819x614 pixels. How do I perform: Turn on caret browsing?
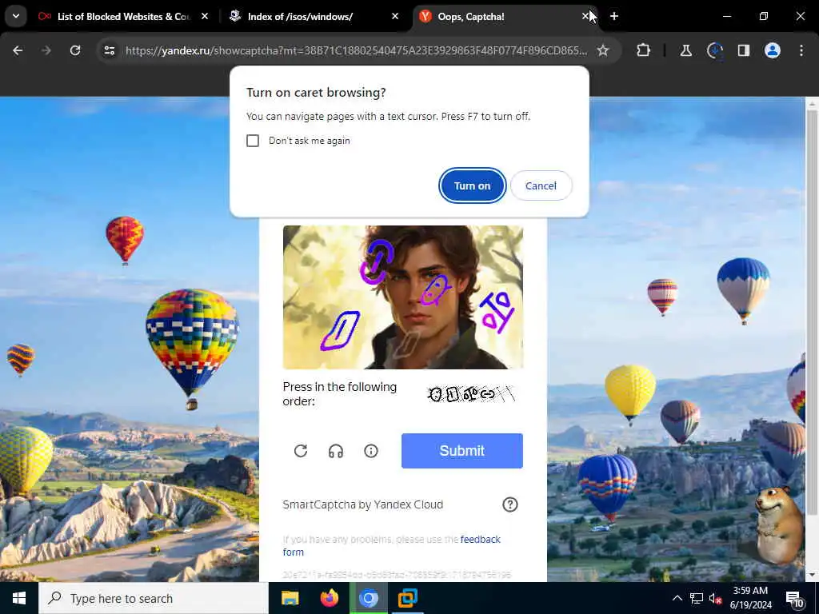(472, 185)
